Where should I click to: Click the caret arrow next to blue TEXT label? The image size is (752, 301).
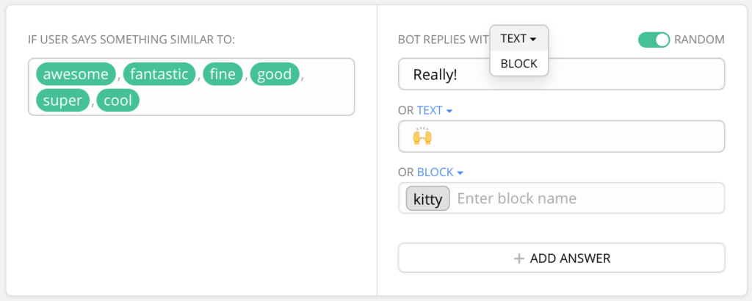(x=449, y=111)
